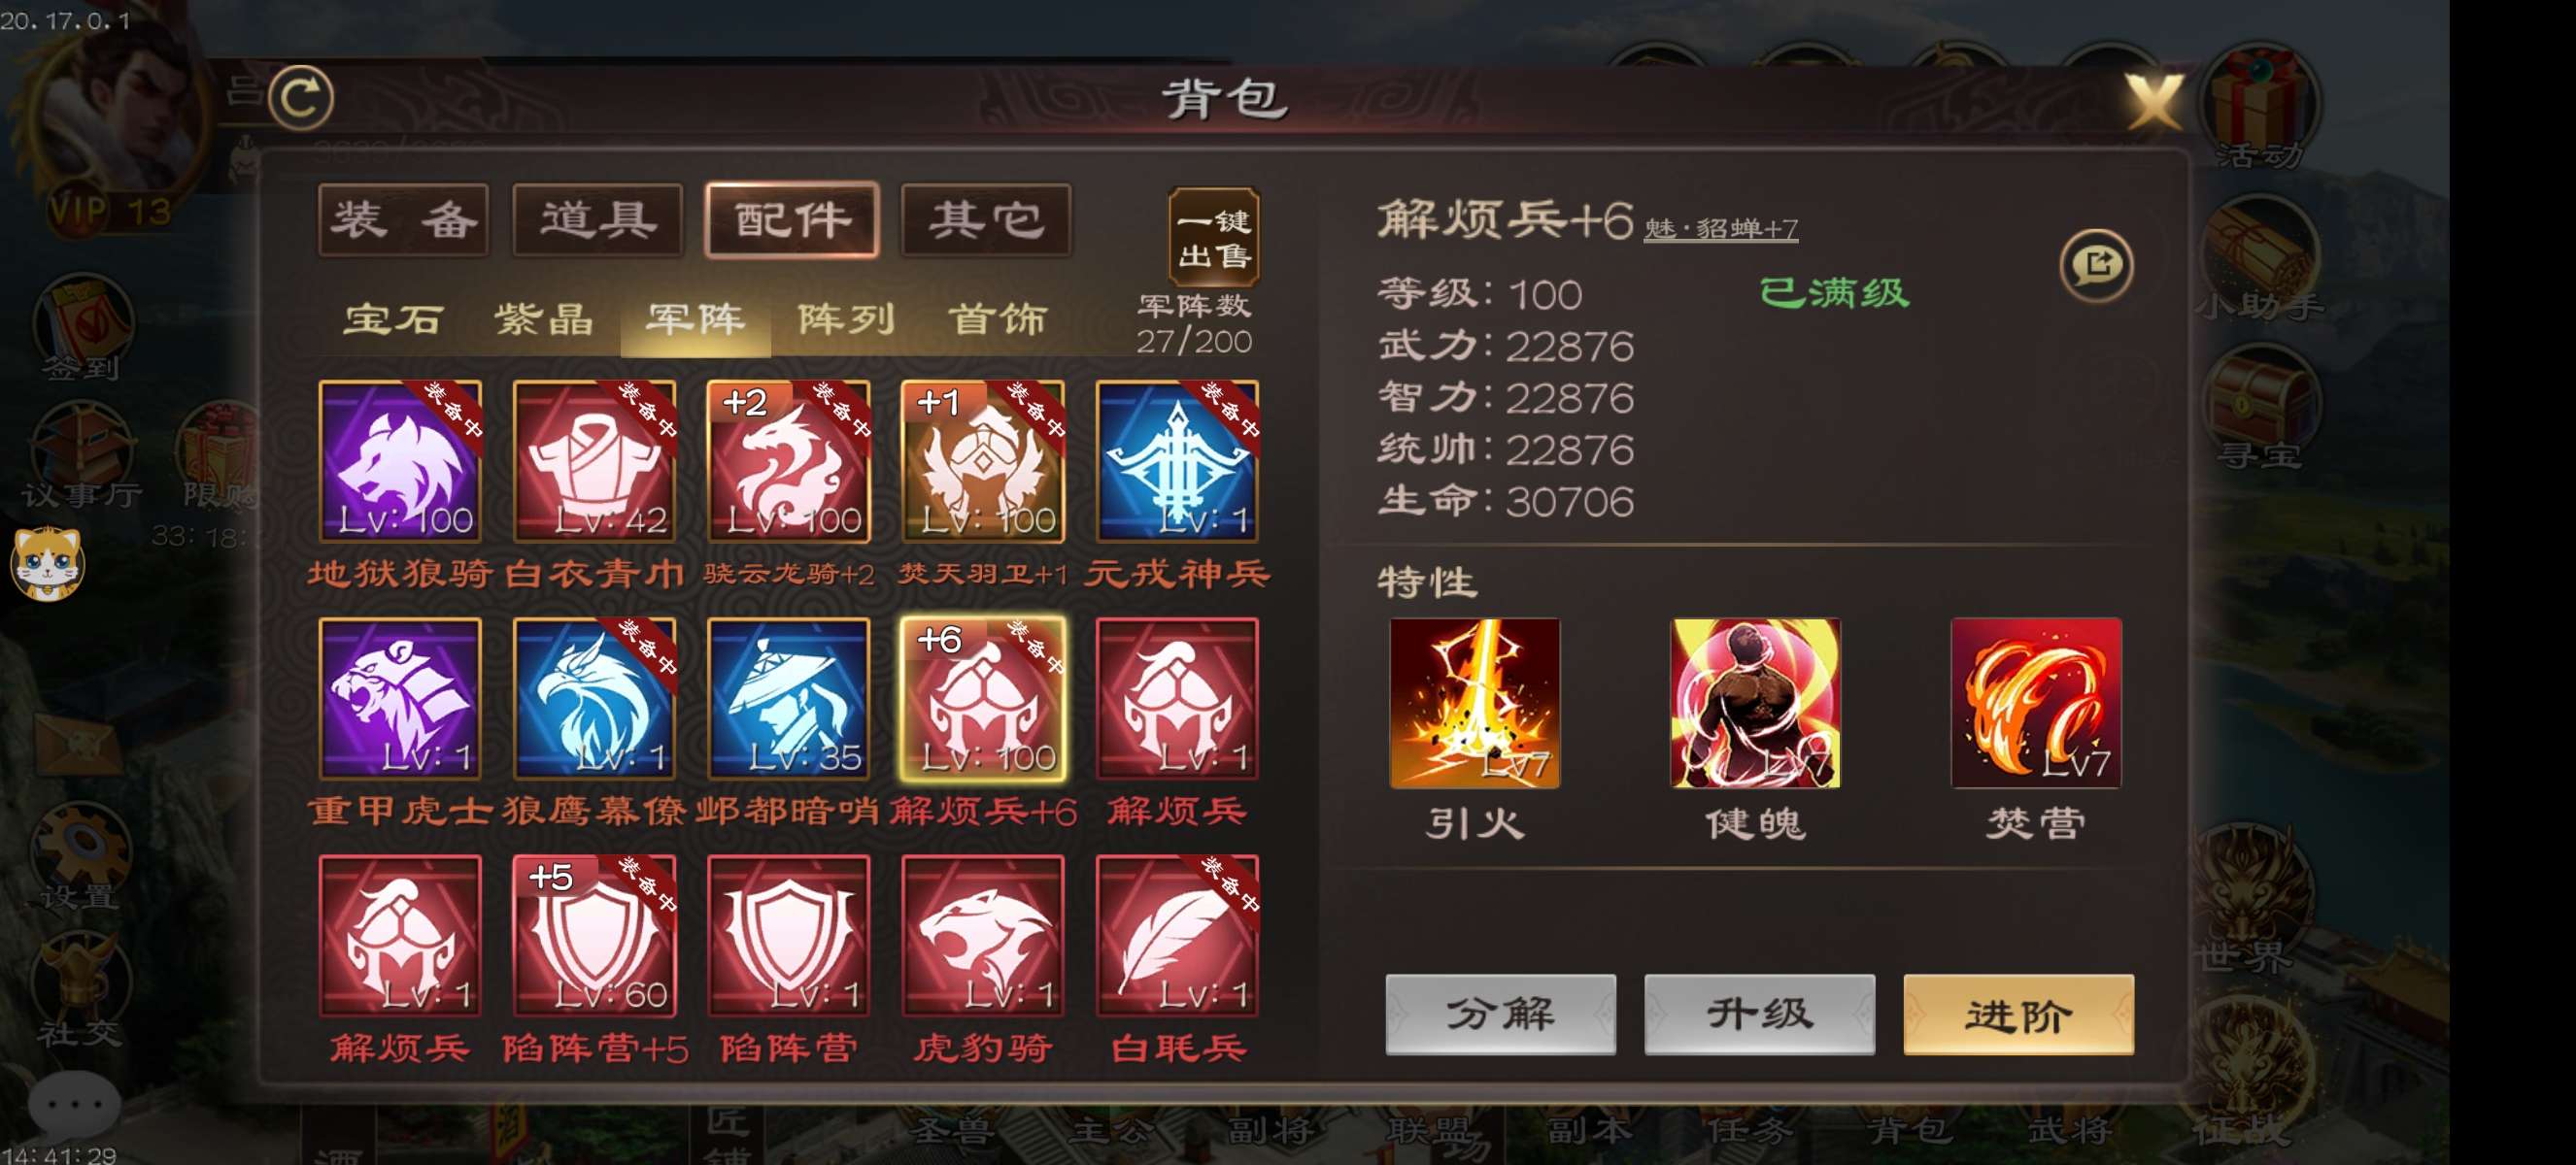The image size is (2576, 1165).
Task: Choose the 骁云龙骑+2 dragon icon
Action: coord(788,461)
